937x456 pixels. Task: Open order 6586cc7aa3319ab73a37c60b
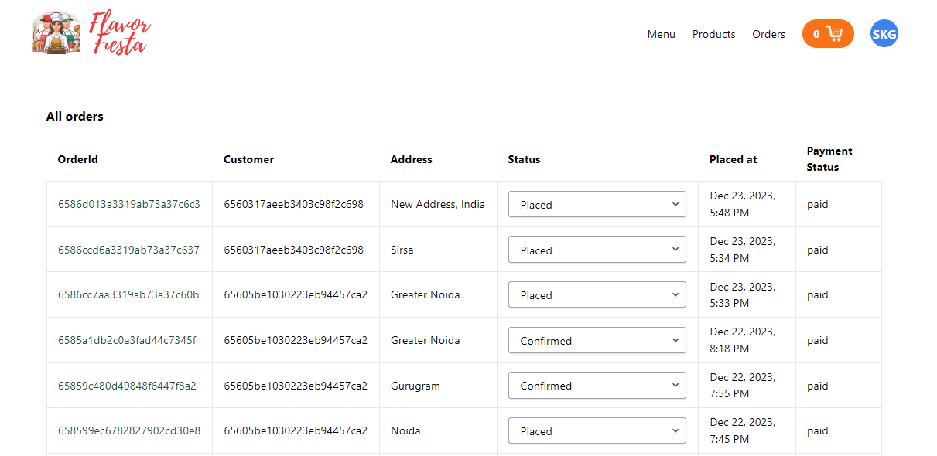128,294
